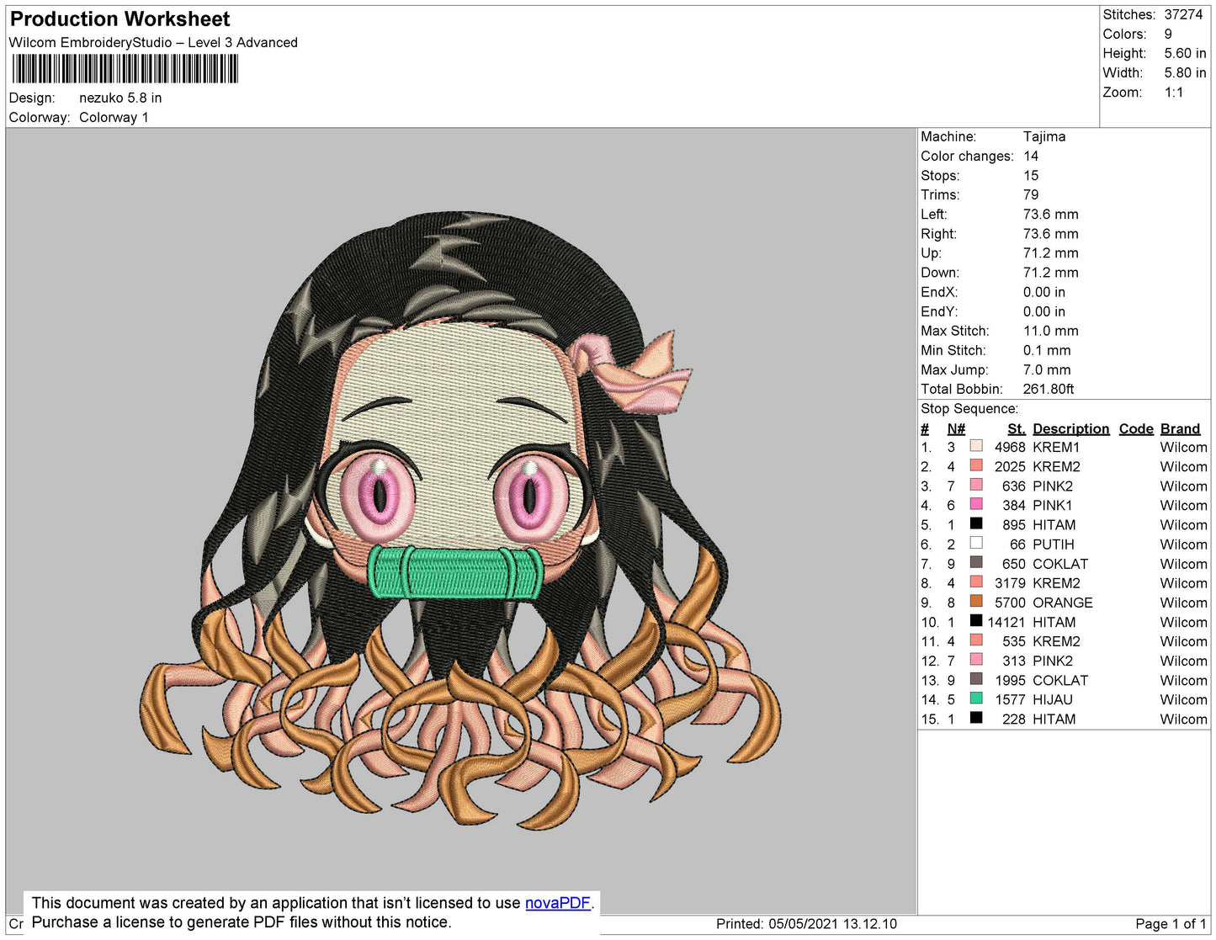This screenshot has height=940, width=1216.
Task: Click the 'Production Worksheet' title
Action: point(119,19)
